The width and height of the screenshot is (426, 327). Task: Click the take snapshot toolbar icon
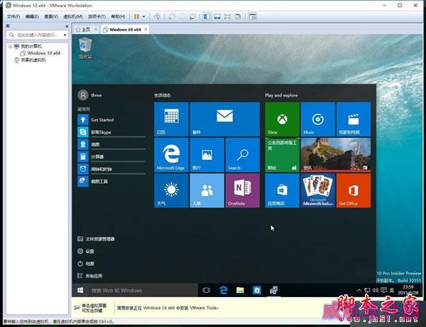tap(172, 16)
